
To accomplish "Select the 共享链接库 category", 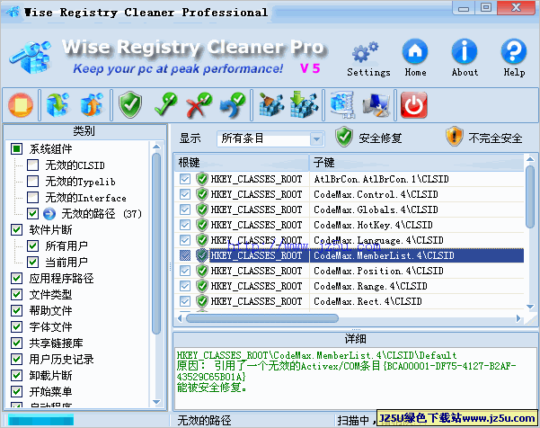I will [56, 343].
